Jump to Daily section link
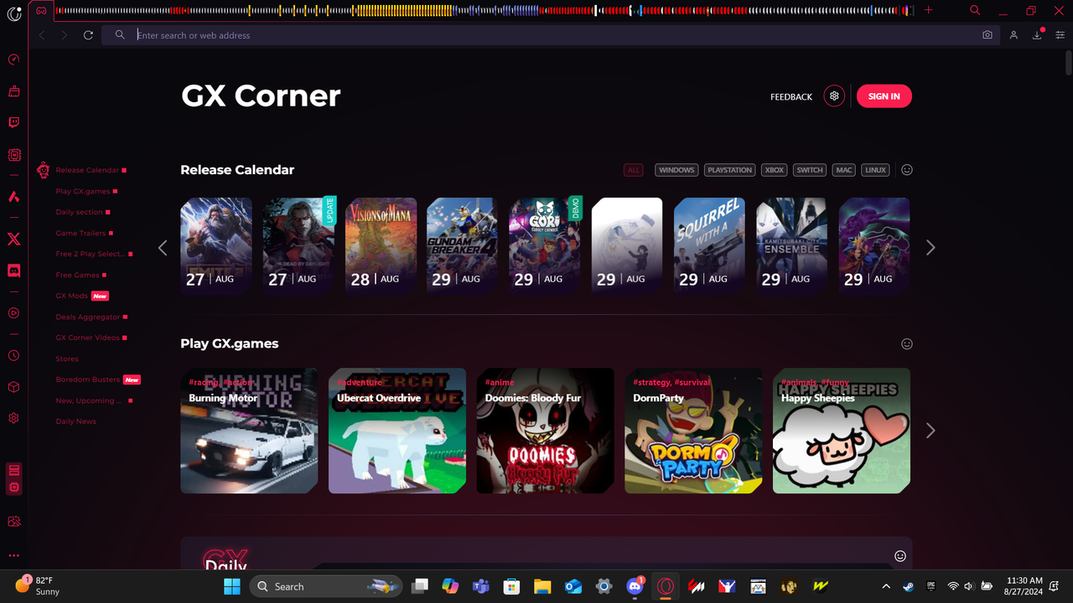This screenshot has width=1073, height=603. (x=79, y=212)
